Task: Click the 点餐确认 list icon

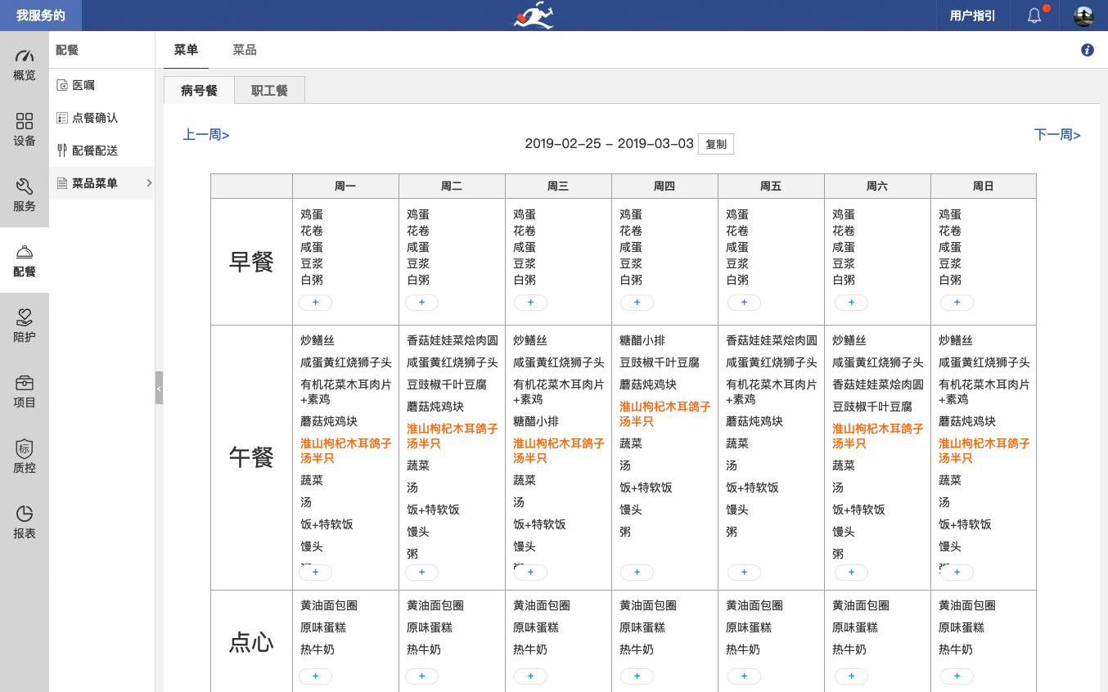Action: pos(61,118)
